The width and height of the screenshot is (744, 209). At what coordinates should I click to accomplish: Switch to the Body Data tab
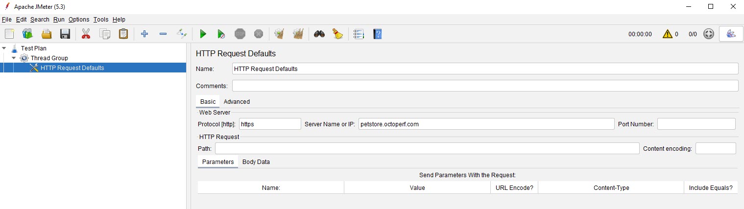pyautogui.click(x=256, y=162)
